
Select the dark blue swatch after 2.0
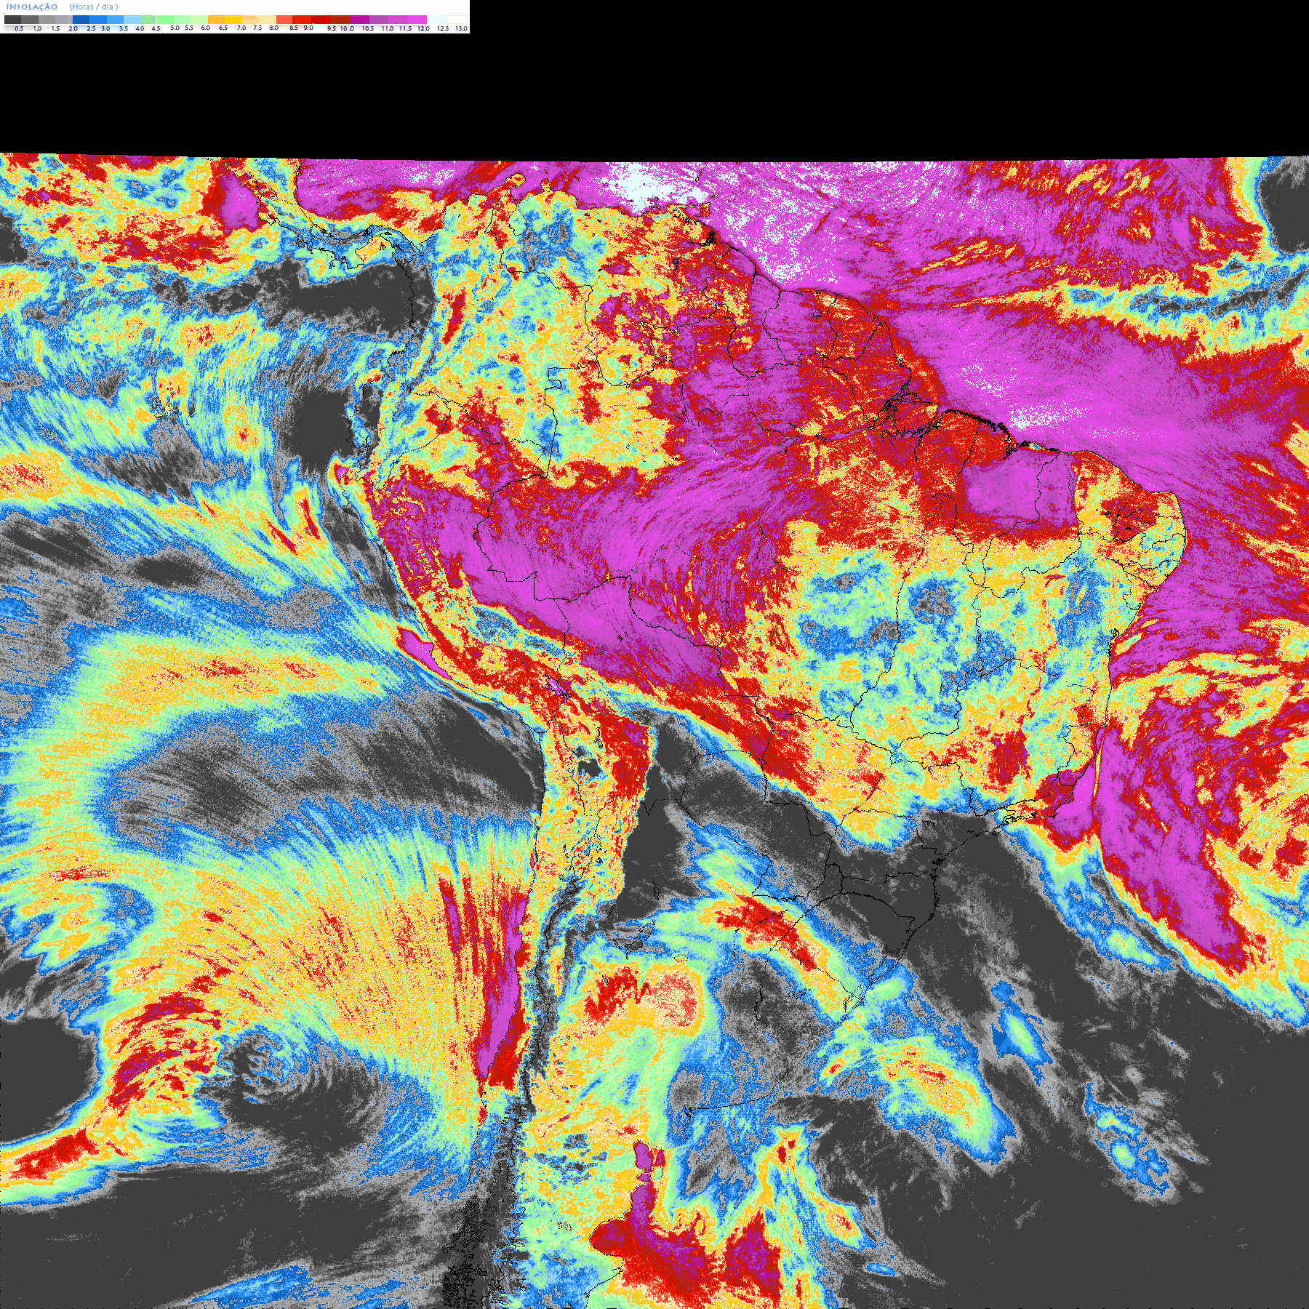pos(81,20)
